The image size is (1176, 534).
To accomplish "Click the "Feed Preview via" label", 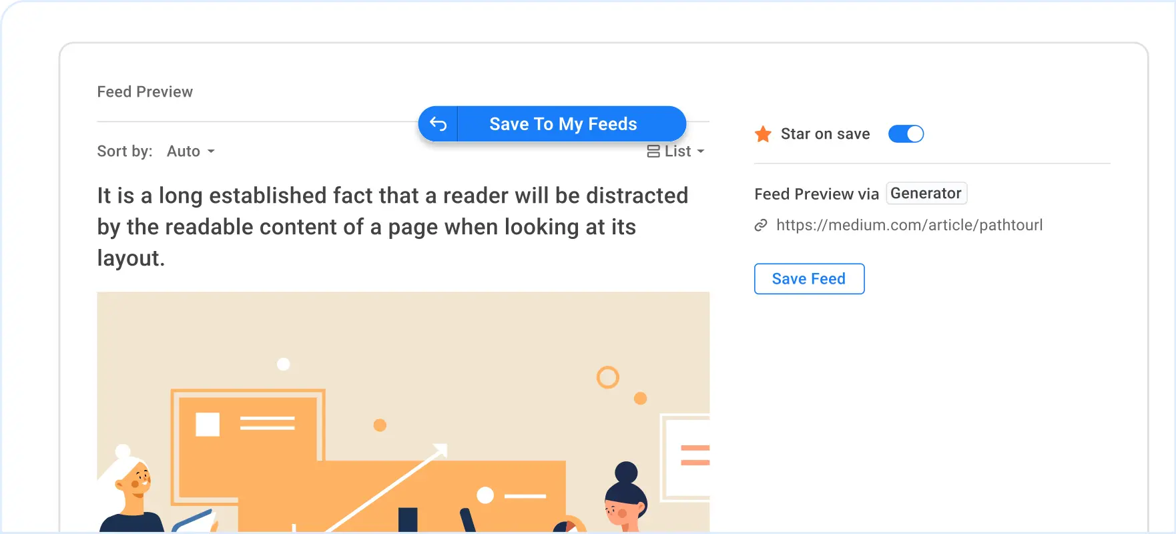I will [x=816, y=194].
